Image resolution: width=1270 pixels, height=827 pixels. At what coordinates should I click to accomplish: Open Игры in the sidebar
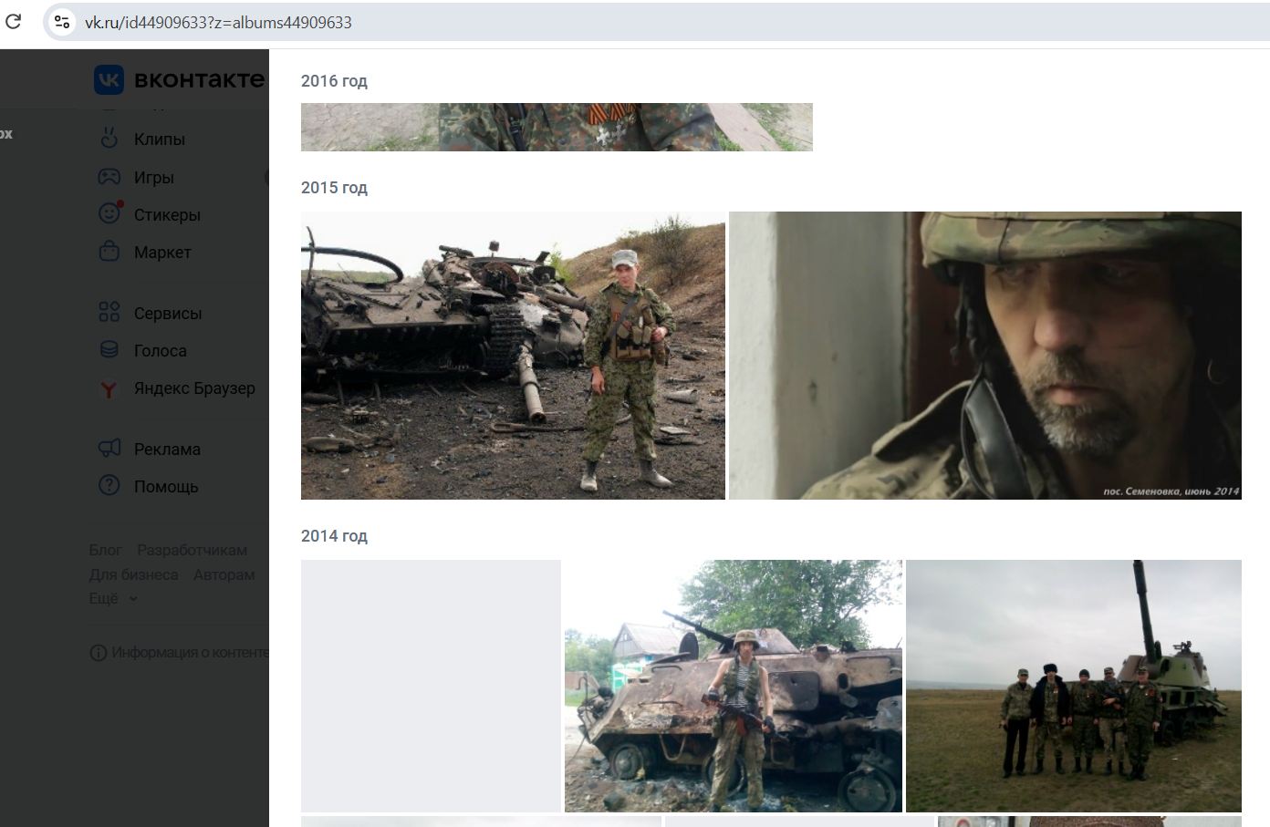click(153, 178)
